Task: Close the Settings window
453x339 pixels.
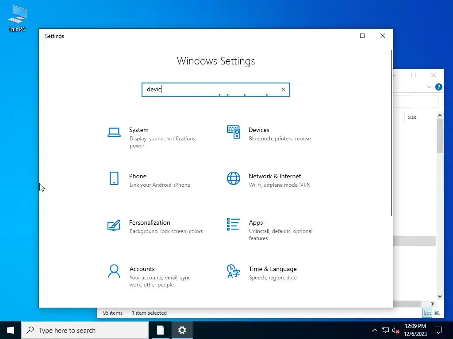Action: [383, 36]
